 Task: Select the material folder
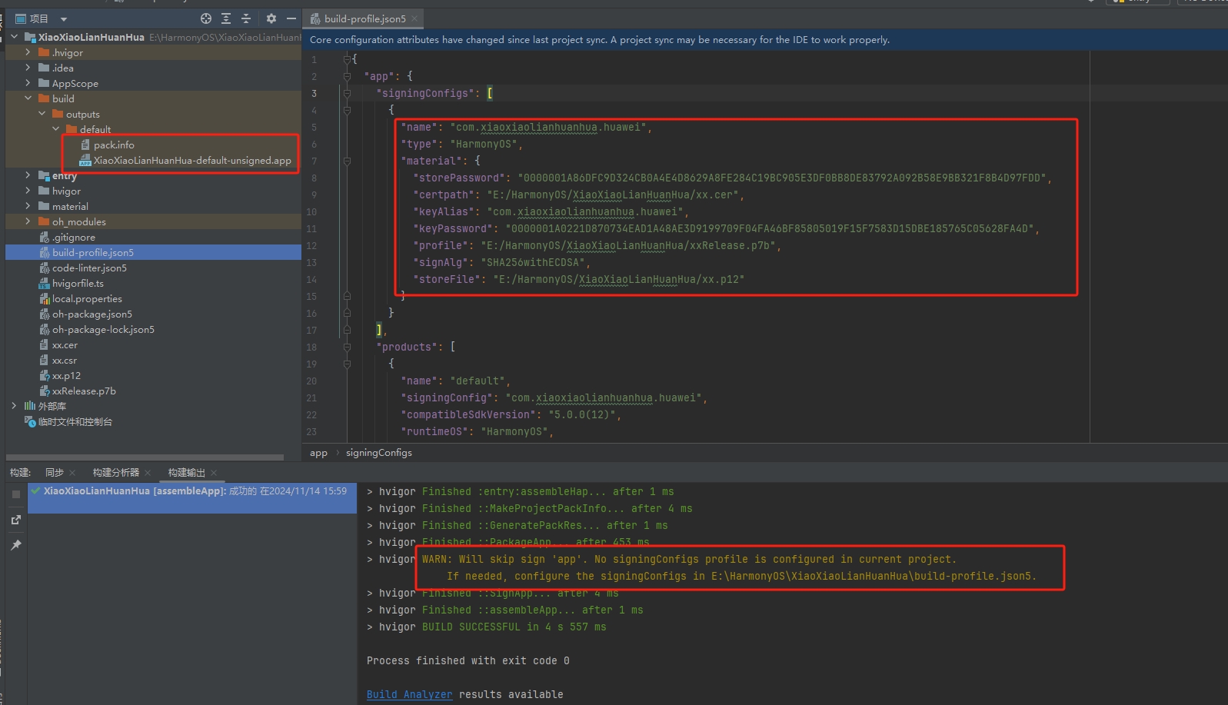[70, 206]
